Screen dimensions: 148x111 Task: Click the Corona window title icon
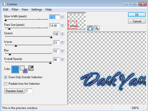4,4
